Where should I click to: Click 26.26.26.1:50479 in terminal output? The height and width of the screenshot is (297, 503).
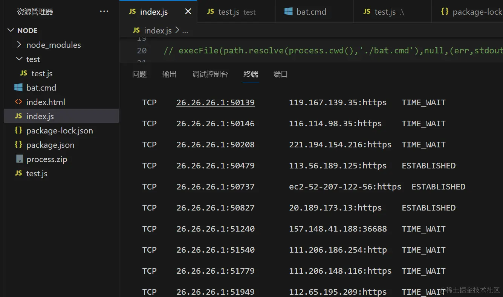point(216,165)
